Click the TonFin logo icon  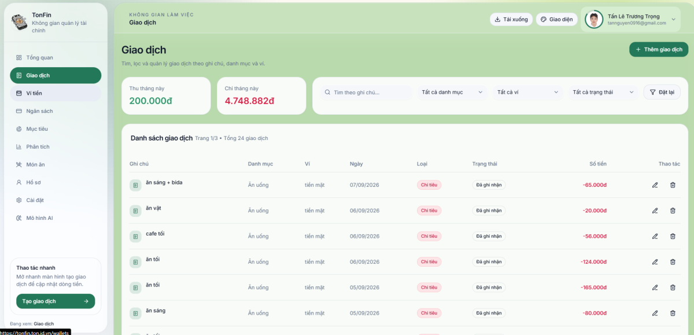click(x=20, y=22)
